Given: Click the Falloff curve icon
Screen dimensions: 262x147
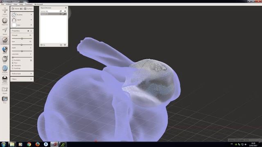Looking at the screenshot, I should [x=14, y=20].
